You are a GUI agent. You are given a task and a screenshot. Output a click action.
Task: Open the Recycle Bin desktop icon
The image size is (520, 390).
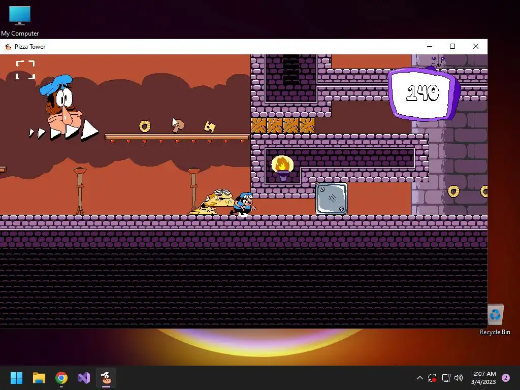click(x=495, y=320)
